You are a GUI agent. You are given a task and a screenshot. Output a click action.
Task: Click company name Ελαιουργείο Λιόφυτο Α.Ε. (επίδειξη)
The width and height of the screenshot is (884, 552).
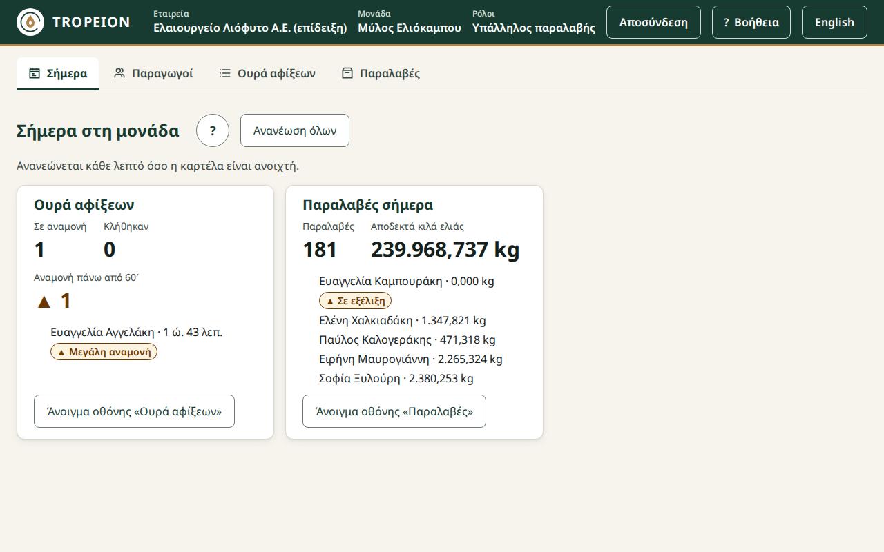pyautogui.click(x=250, y=28)
